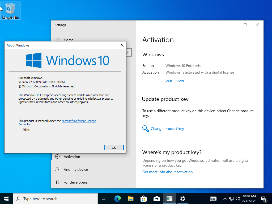Select the For developers tools icon
Screen dimensions: 272x204
[x=57, y=182]
